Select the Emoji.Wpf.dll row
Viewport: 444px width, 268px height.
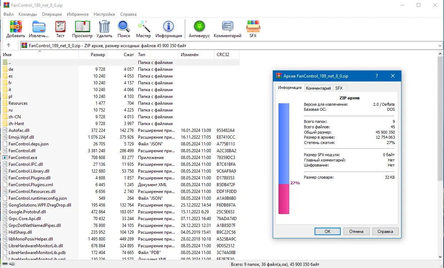coord(120,137)
